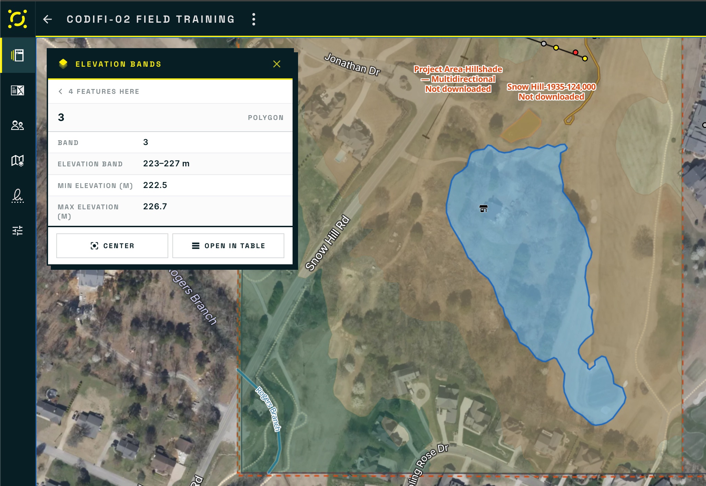Image resolution: width=706 pixels, height=486 pixels.
Task: Select the Elevation Band value 223–227 m
Action: click(x=166, y=164)
